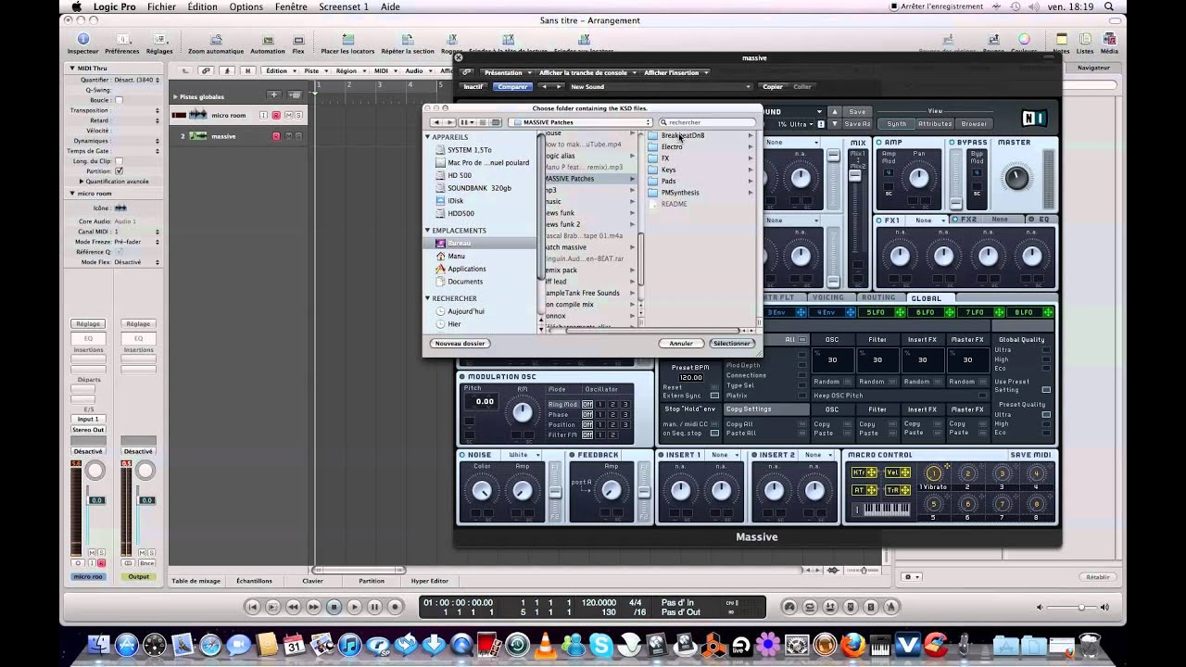Screen dimensions: 1186x667
Task: Switch to the Hyper Editor tab
Action: [429, 581]
